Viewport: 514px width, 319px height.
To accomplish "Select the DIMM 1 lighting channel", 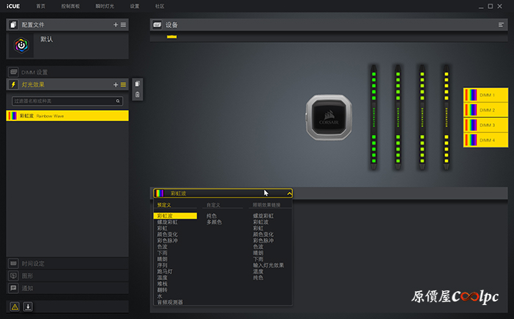I will click(x=485, y=95).
